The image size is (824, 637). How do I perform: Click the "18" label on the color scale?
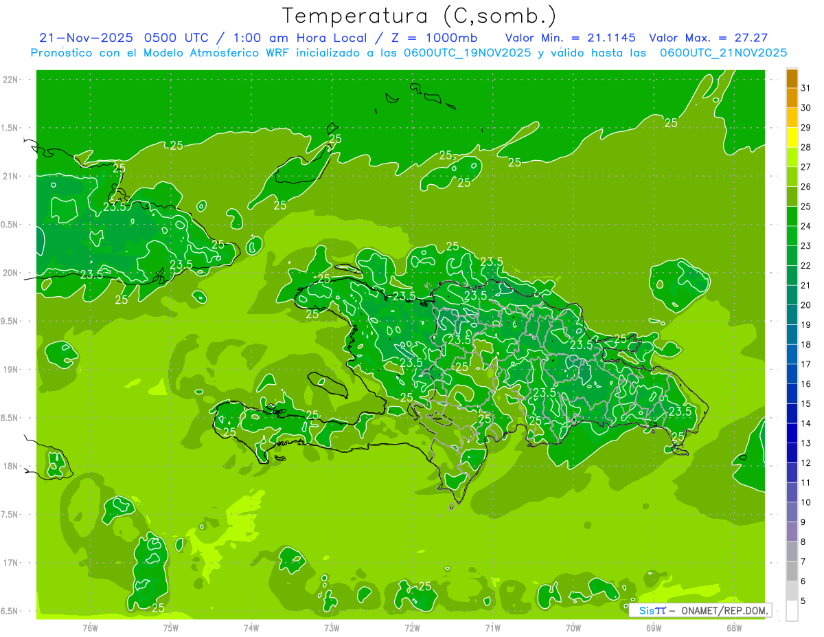806,344
